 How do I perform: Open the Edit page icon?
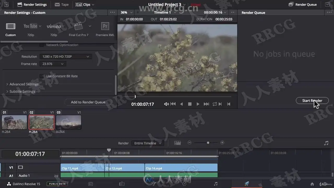click(122, 184)
